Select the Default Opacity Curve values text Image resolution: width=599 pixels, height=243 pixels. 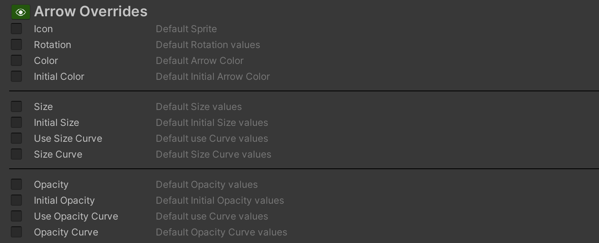point(221,232)
